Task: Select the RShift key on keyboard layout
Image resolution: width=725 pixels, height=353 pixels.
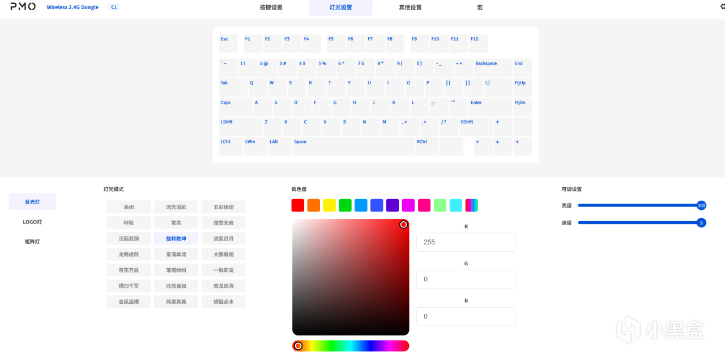Action: click(x=476, y=127)
